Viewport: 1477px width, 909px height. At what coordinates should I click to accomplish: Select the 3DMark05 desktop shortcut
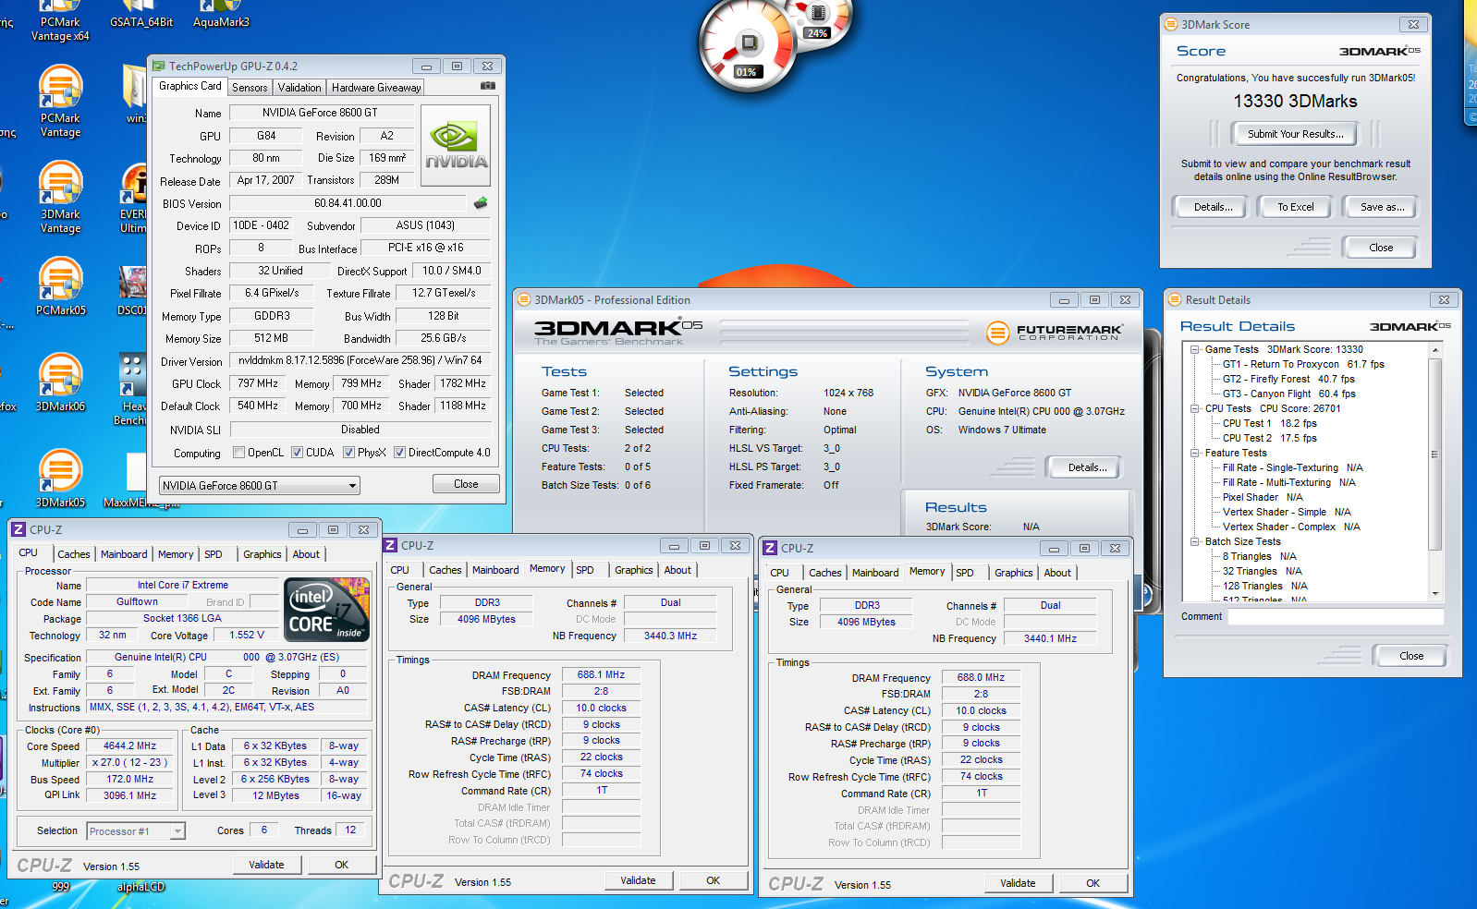(x=60, y=479)
